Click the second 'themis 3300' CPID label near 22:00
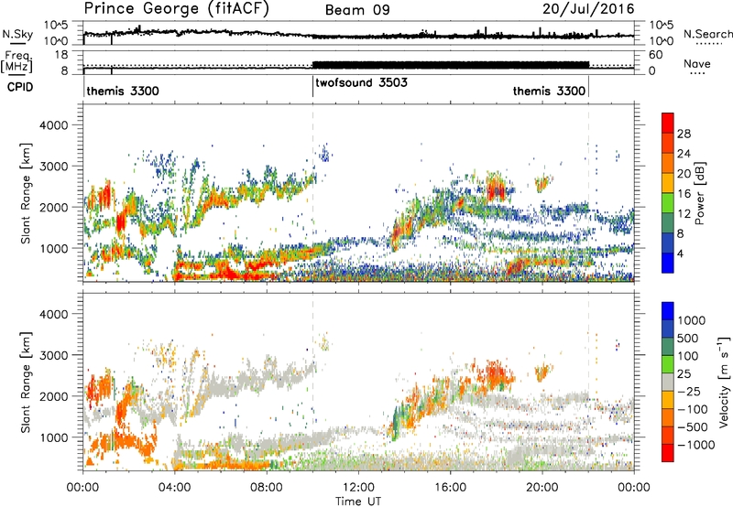 coord(549,91)
